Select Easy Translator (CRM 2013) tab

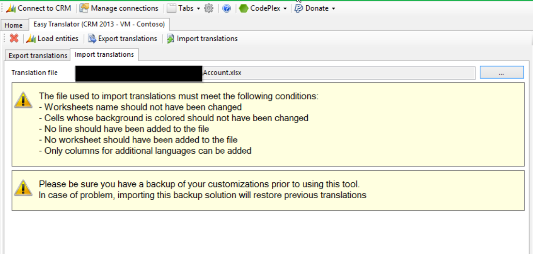pos(99,24)
